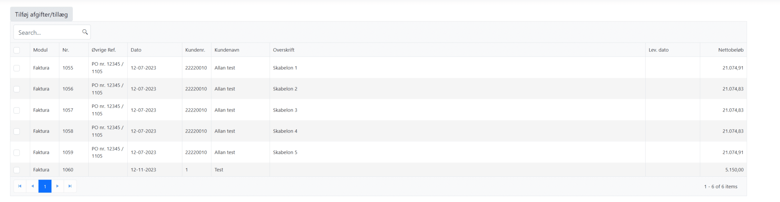Click the search magnifier icon
Image resolution: width=780 pixels, height=202 pixels.
tap(85, 32)
